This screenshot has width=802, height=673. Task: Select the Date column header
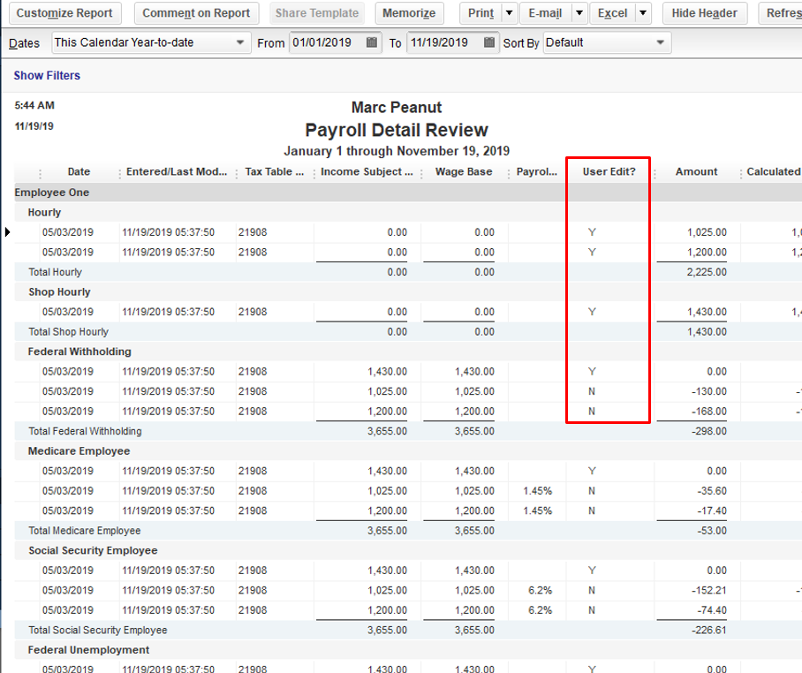pyautogui.click(x=79, y=172)
